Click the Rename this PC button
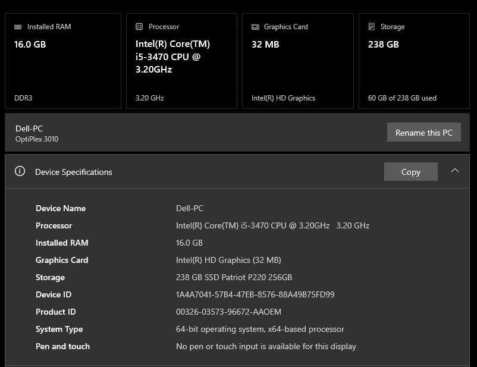Screen dimensions: 477x367 click(x=423, y=133)
